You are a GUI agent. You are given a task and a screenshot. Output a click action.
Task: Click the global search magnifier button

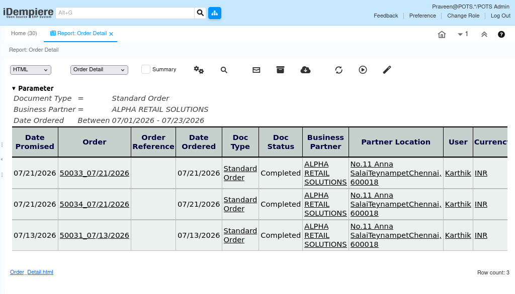200,13
